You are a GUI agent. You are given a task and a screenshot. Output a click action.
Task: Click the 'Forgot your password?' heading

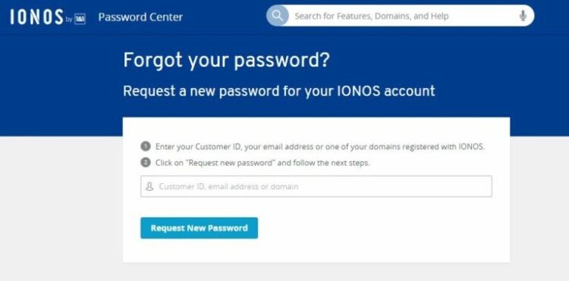tap(226, 61)
